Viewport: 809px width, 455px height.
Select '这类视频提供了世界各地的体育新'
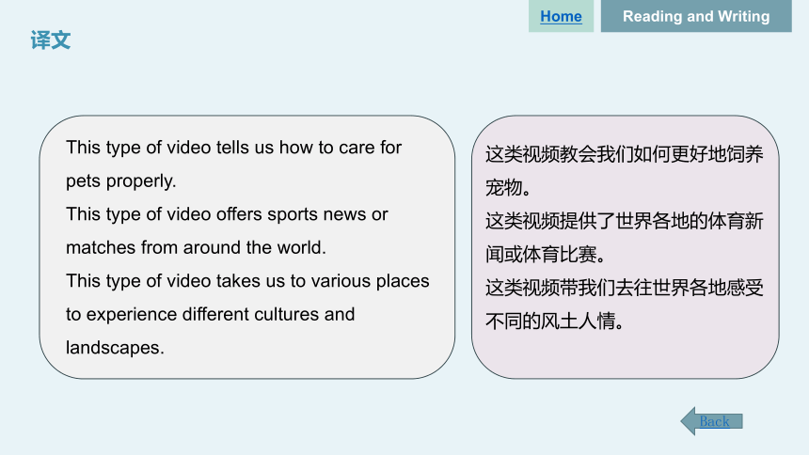coord(625,221)
